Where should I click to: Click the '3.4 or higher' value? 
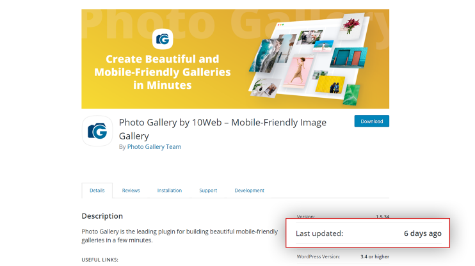pyautogui.click(x=374, y=256)
